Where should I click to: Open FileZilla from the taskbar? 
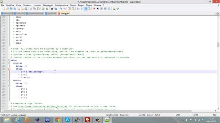pos(87,120)
